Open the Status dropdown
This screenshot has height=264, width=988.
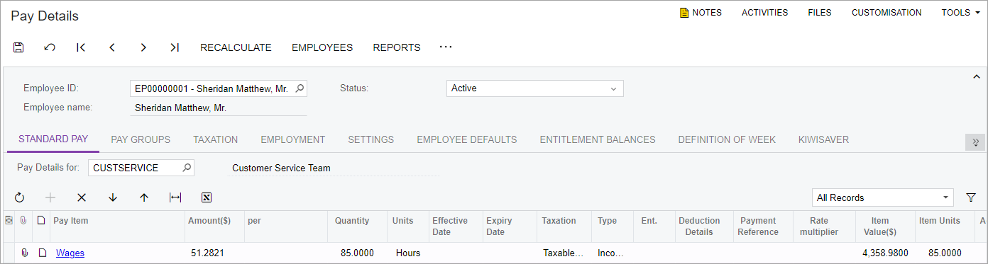pos(534,88)
